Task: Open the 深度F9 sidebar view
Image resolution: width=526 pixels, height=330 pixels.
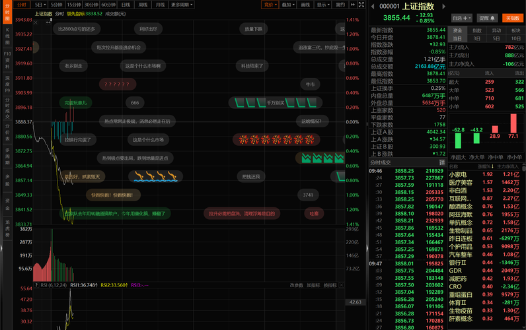Action: (7, 84)
